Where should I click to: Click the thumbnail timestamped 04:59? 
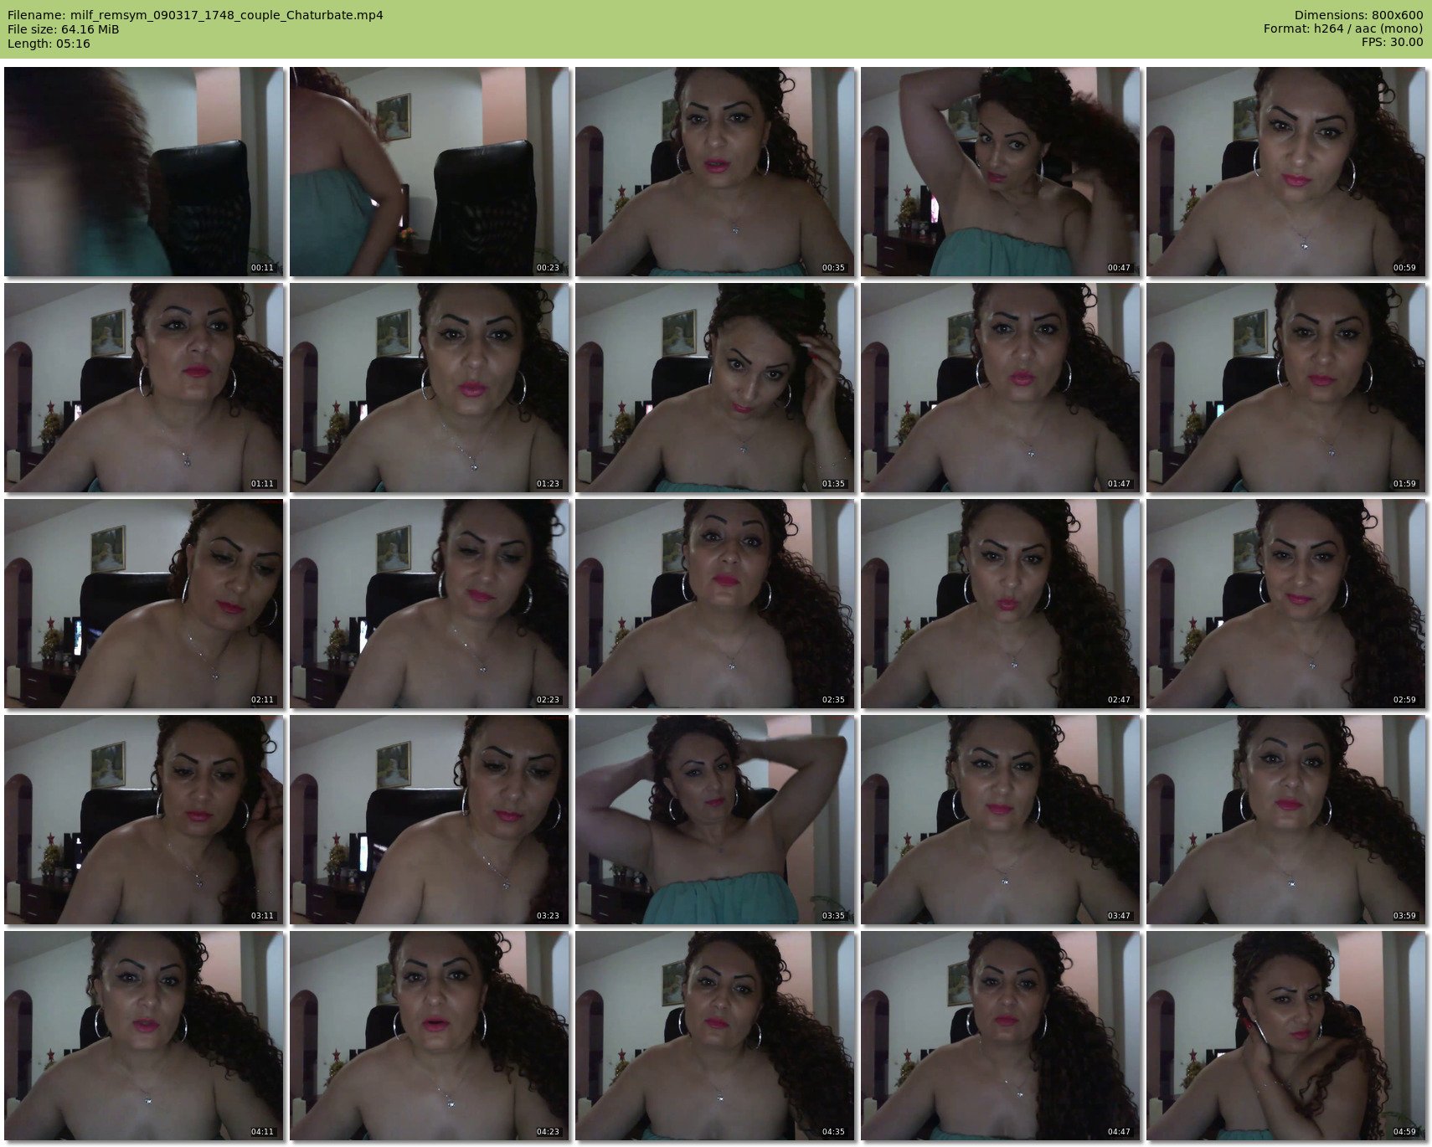pyautogui.click(x=1286, y=1036)
